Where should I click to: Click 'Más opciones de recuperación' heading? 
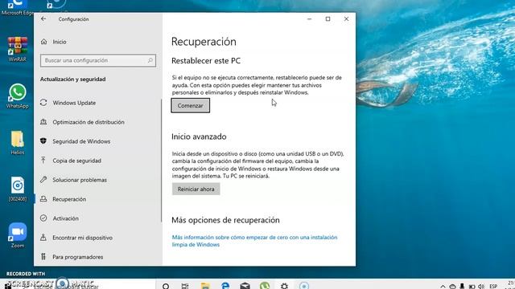[x=225, y=220]
